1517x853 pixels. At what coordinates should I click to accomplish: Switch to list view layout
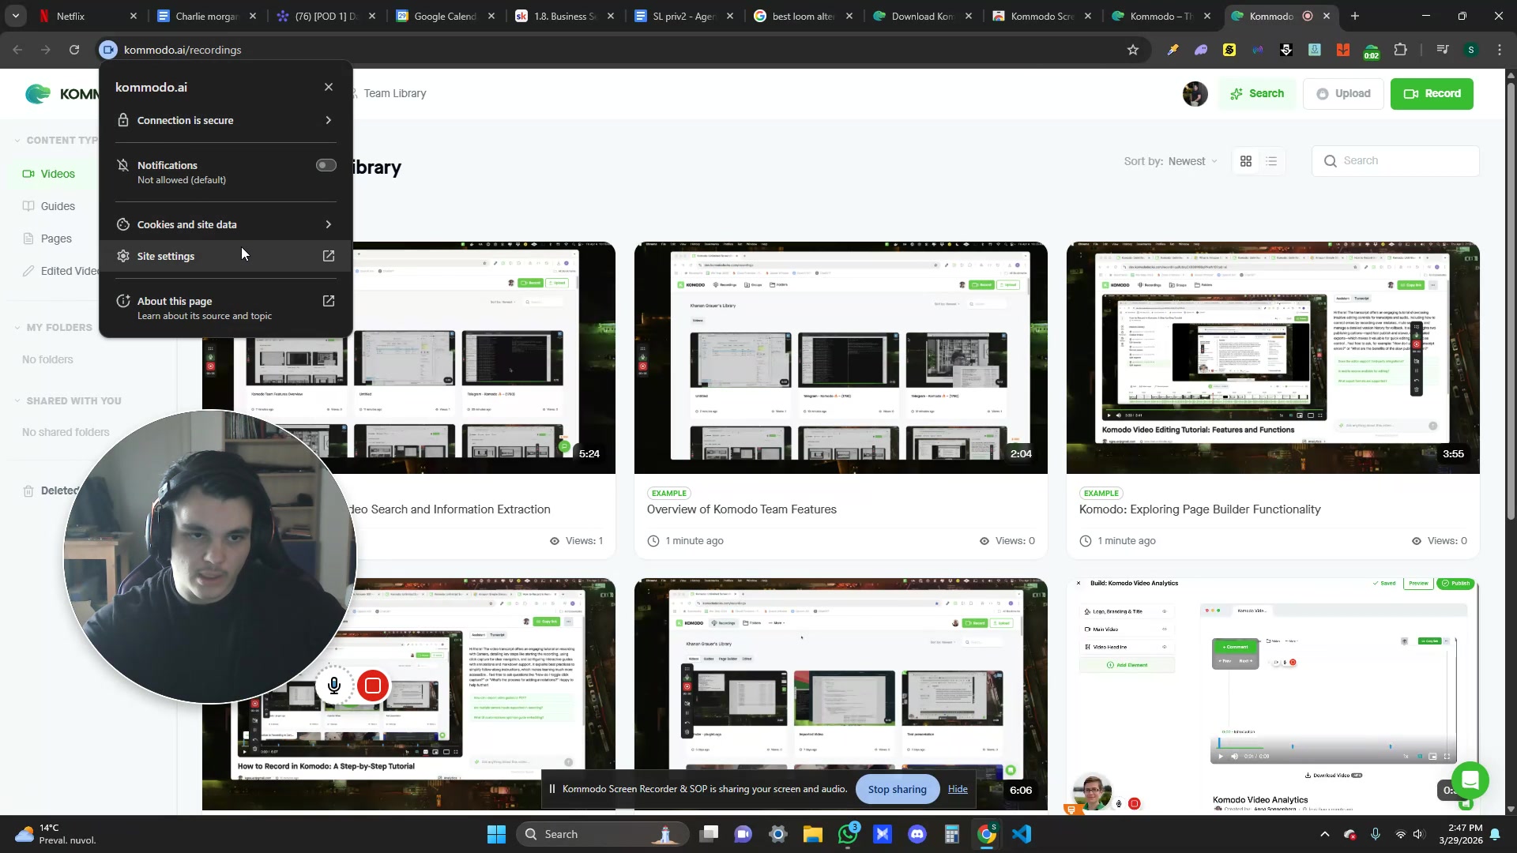pyautogui.click(x=1271, y=161)
